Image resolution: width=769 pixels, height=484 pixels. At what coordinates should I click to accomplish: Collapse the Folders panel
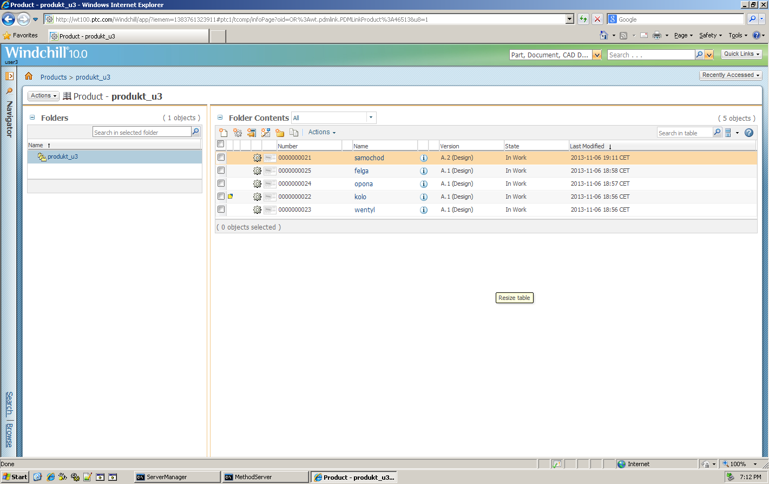pos(32,117)
